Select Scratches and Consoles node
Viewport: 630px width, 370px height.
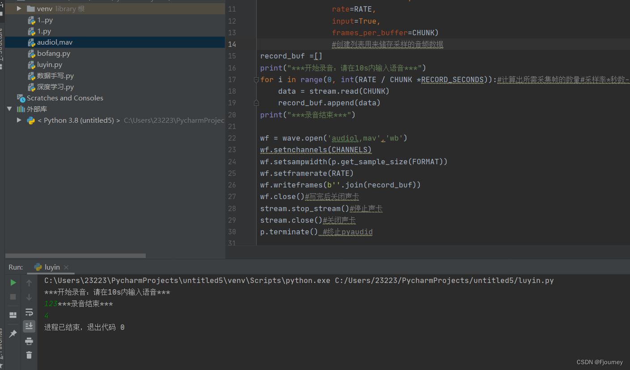click(x=65, y=98)
